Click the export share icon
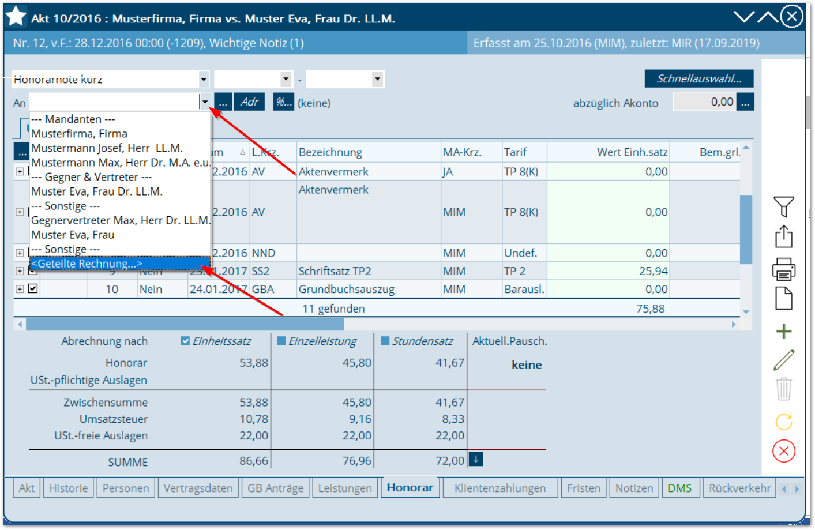This screenshot has width=815, height=530. point(783,236)
